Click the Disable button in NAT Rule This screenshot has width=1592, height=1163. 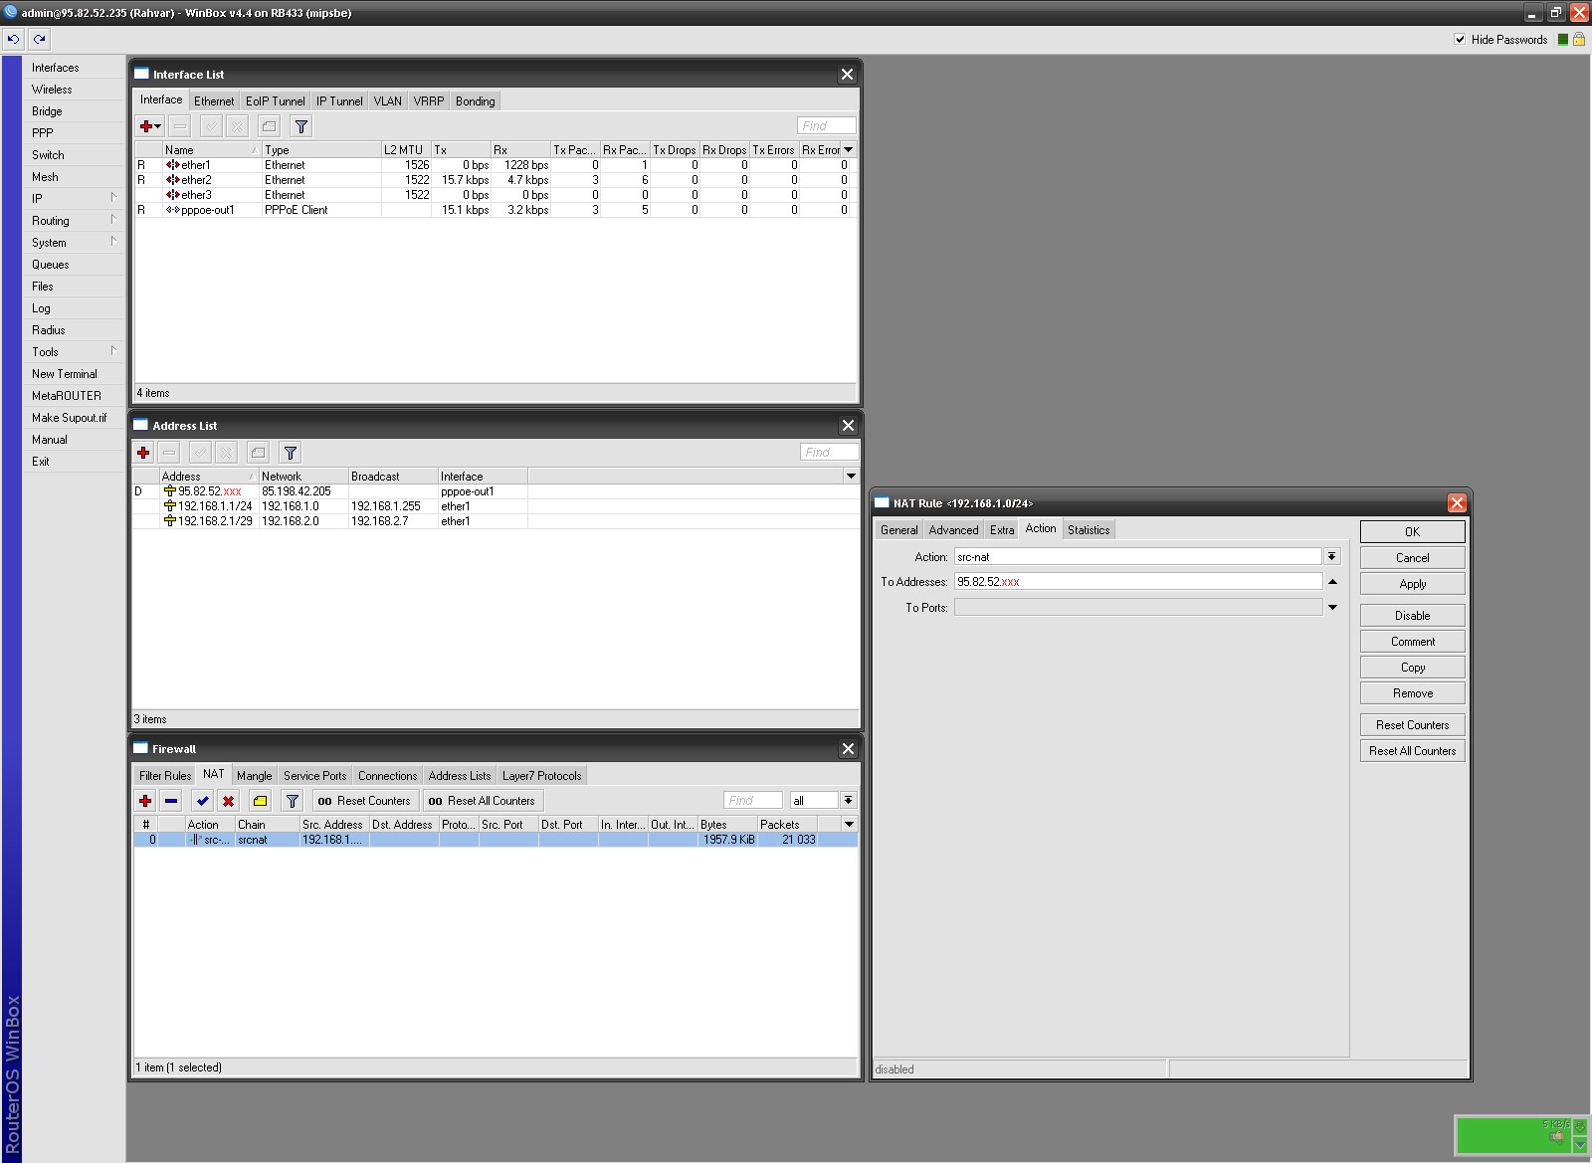point(1413,616)
